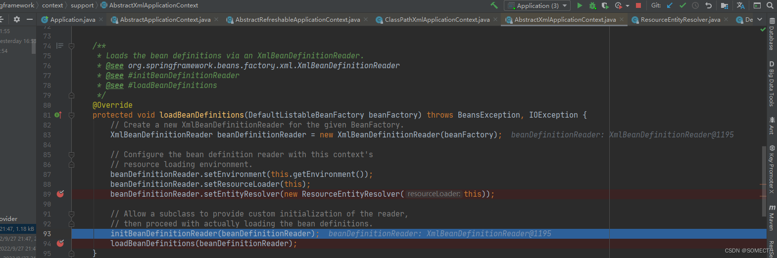The height and width of the screenshot is (258, 777).
Task: Open Git history clock icon
Action: pos(695,5)
